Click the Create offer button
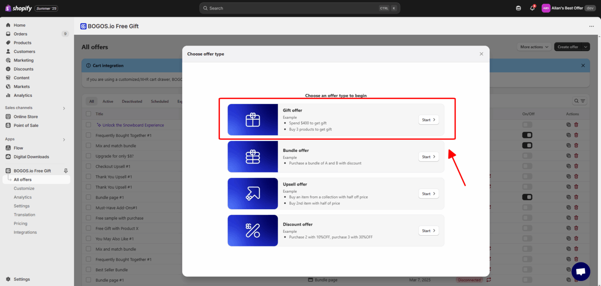This screenshot has width=601, height=286. click(568, 47)
